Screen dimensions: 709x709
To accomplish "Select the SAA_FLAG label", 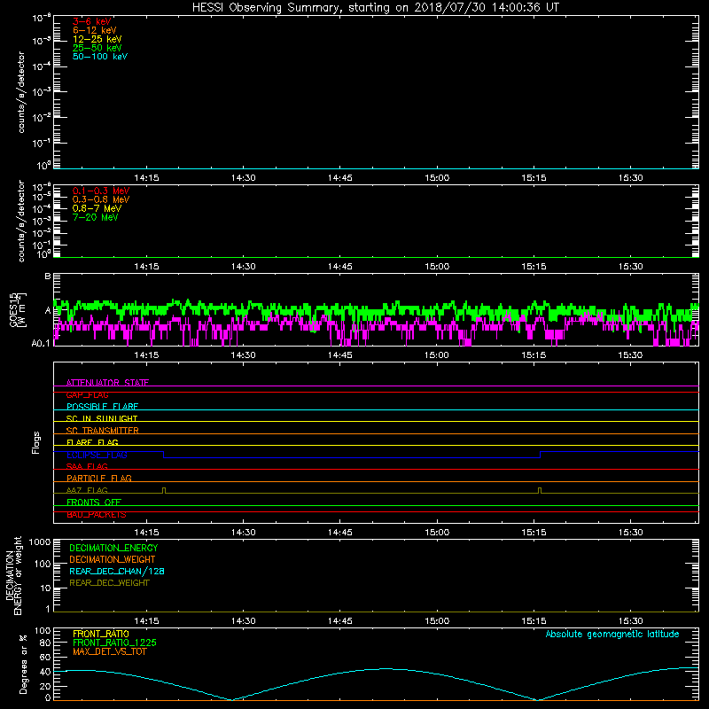I will tap(87, 466).
